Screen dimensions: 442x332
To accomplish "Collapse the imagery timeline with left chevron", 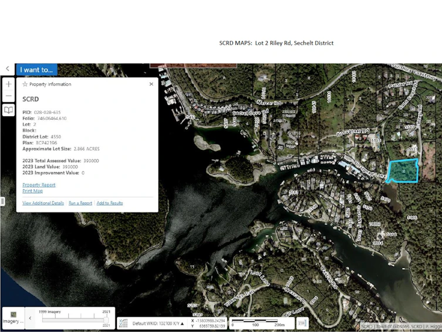I will [30, 318].
